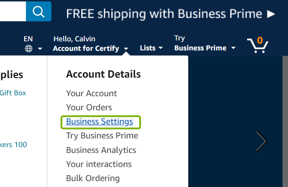
Task: Choose Try Business Prime in Account Details
Action: pyautogui.click(x=102, y=136)
